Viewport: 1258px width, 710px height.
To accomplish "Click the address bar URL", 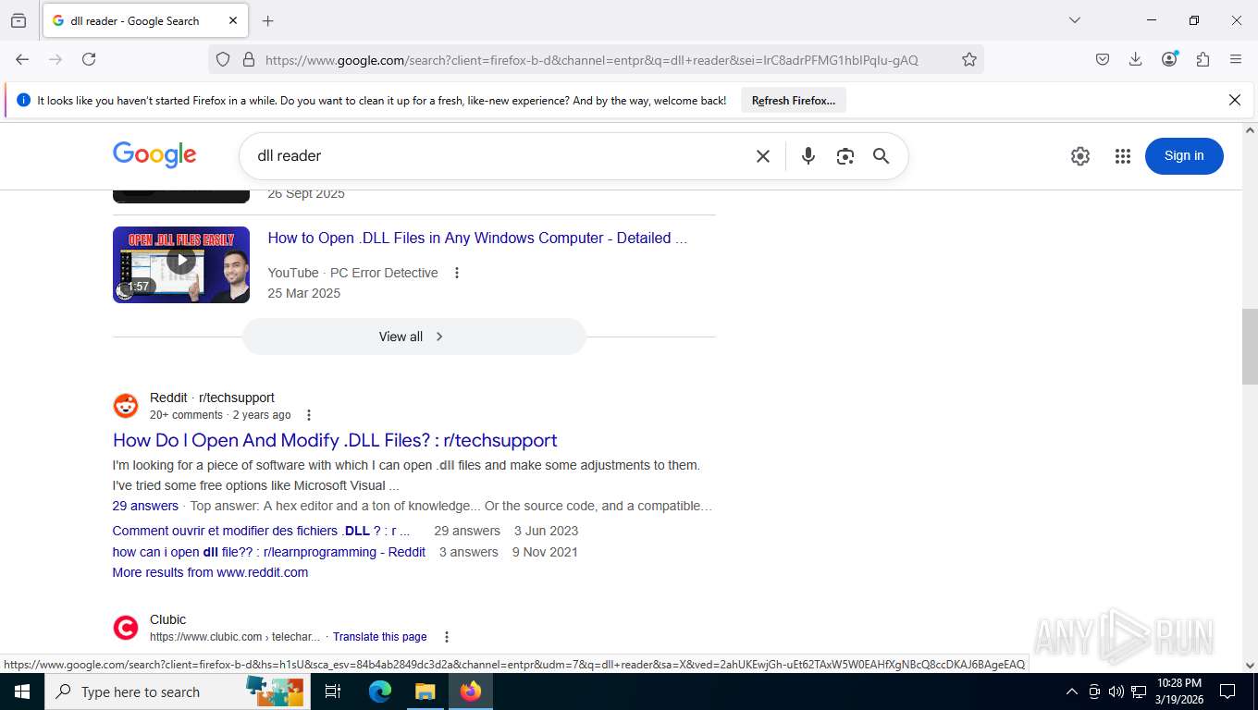I will click(x=592, y=60).
